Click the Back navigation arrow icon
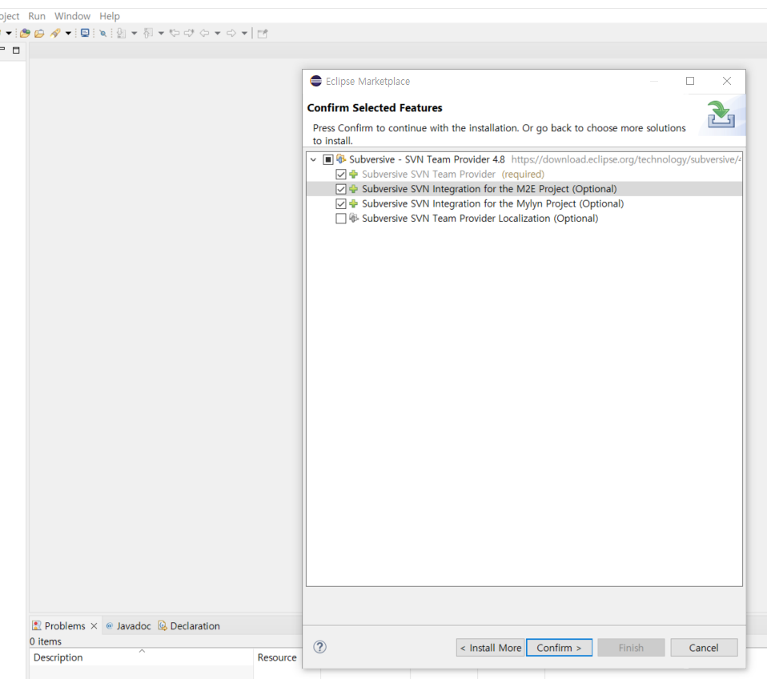Image resolution: width=767 pixels, height=679 pixels. (x=204, y=34)
